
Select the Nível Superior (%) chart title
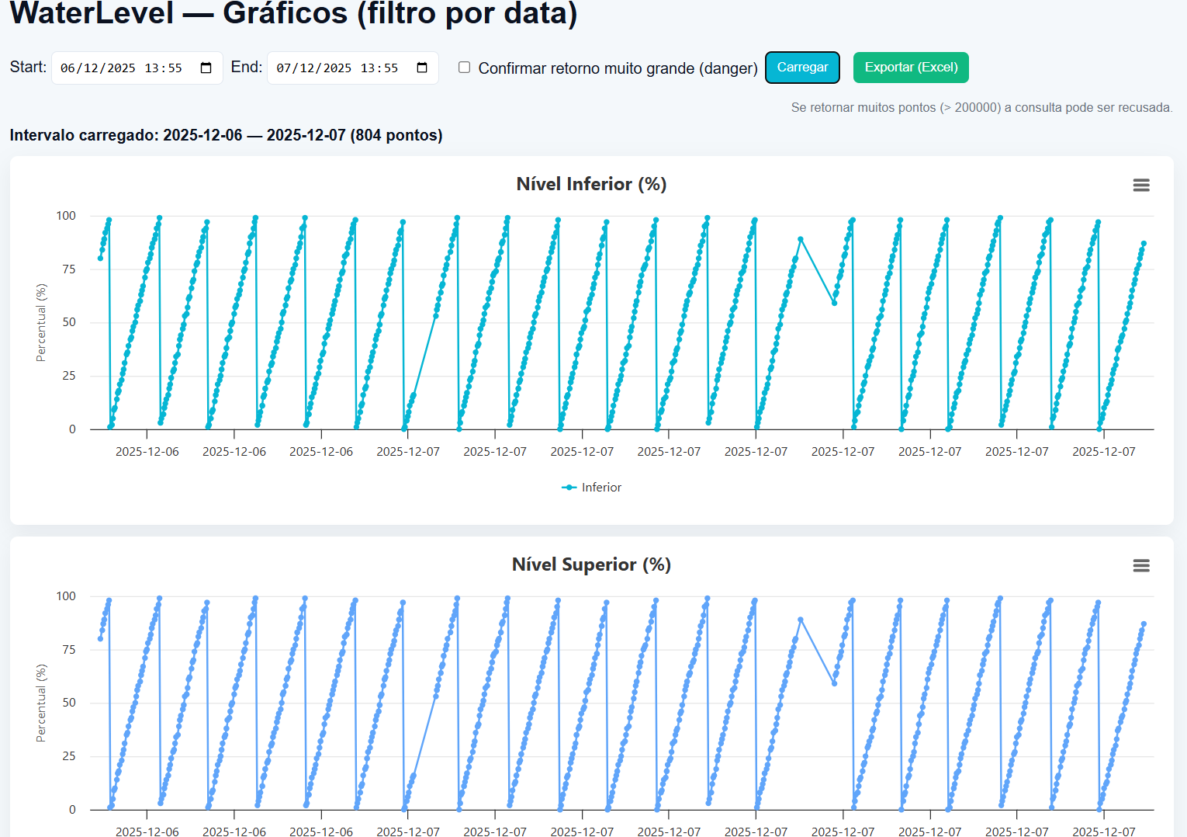click(591, 564)
